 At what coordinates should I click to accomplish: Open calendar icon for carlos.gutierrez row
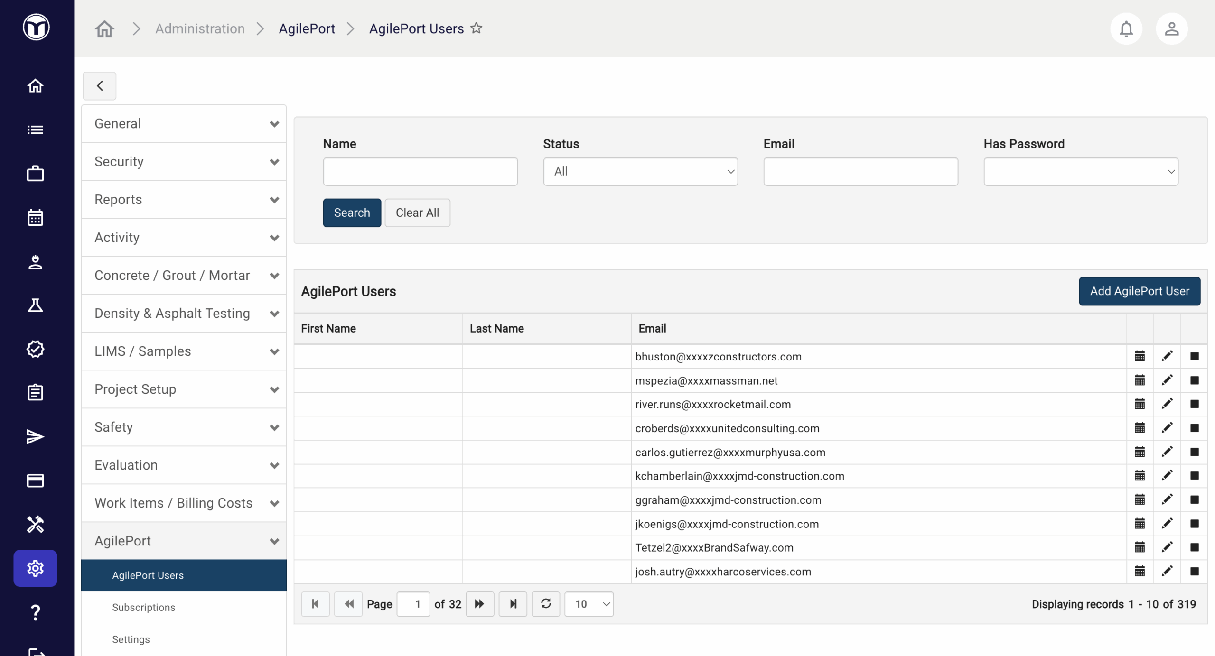(x=1140, y=452)
